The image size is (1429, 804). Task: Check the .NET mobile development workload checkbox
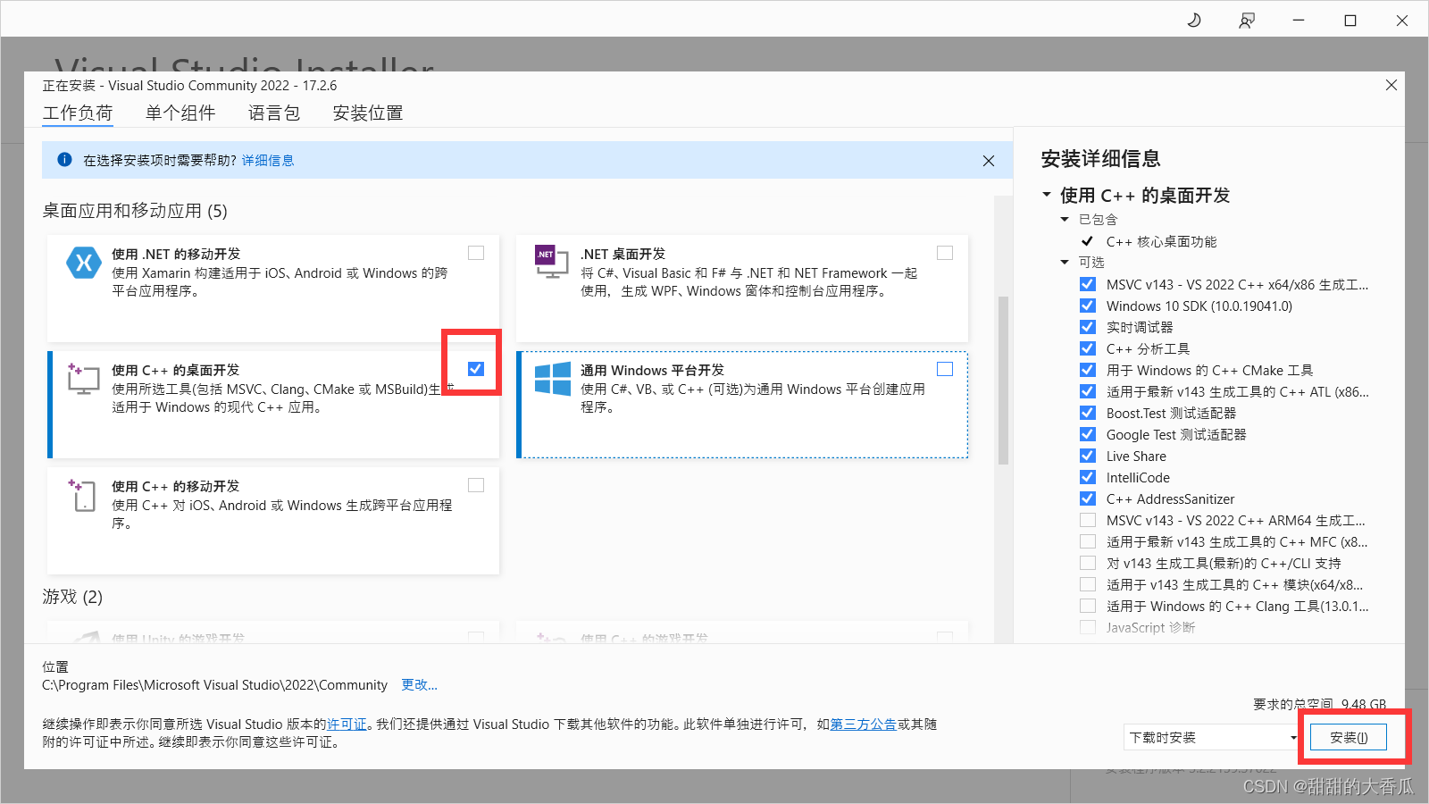476,253
